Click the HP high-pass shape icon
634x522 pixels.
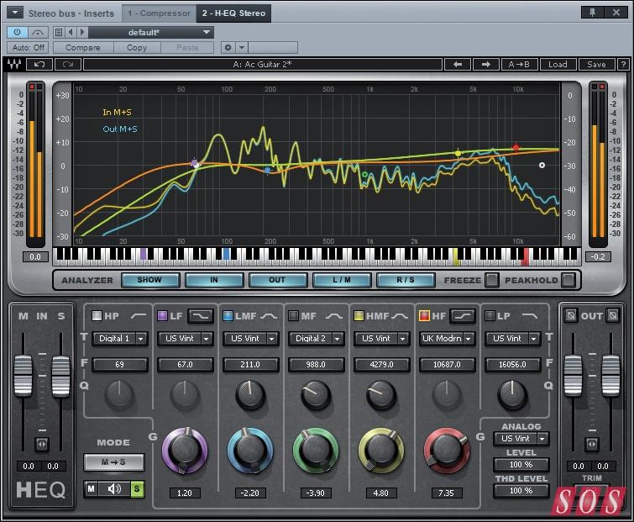(x=139, y=315)
